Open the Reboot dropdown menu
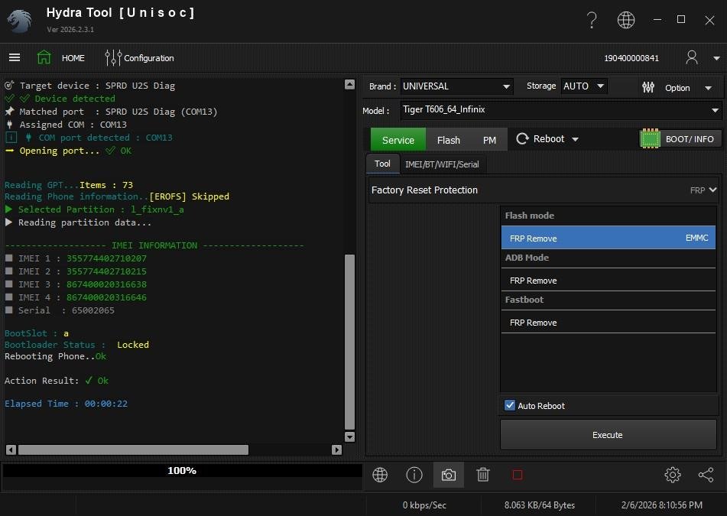Screen dimensions: 727x516 pos(547,139)
